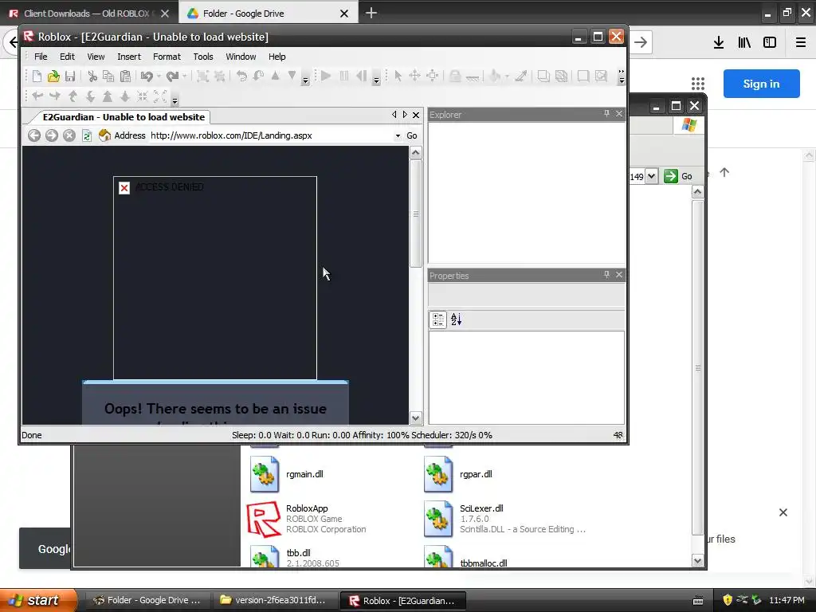
Task: Select the E2Guardian document tab
Action: tap(124, 117)
